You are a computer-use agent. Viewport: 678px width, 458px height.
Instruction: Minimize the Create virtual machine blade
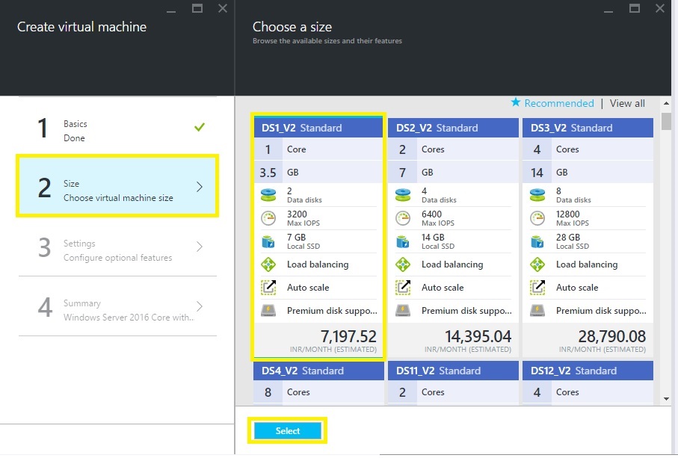171,10
